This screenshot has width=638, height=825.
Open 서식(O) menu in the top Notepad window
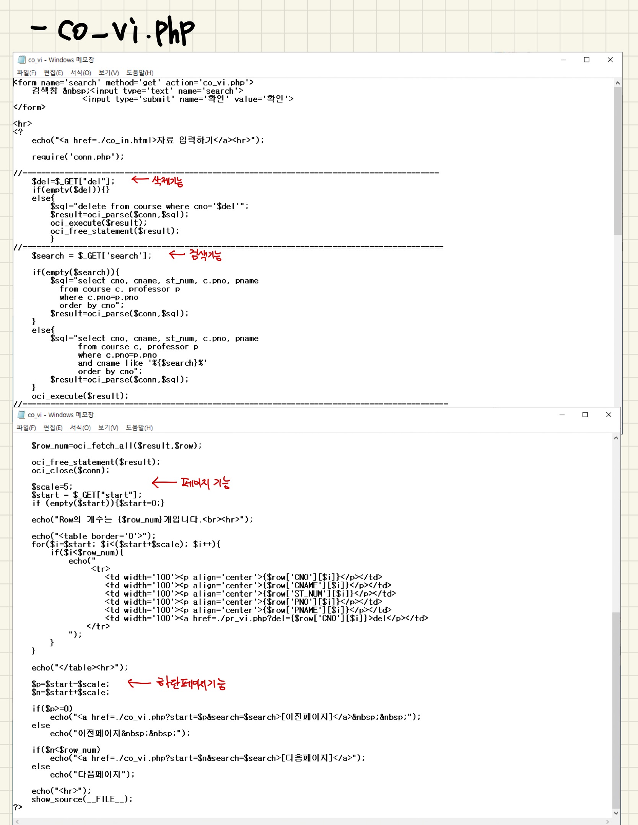click(81, 73)
